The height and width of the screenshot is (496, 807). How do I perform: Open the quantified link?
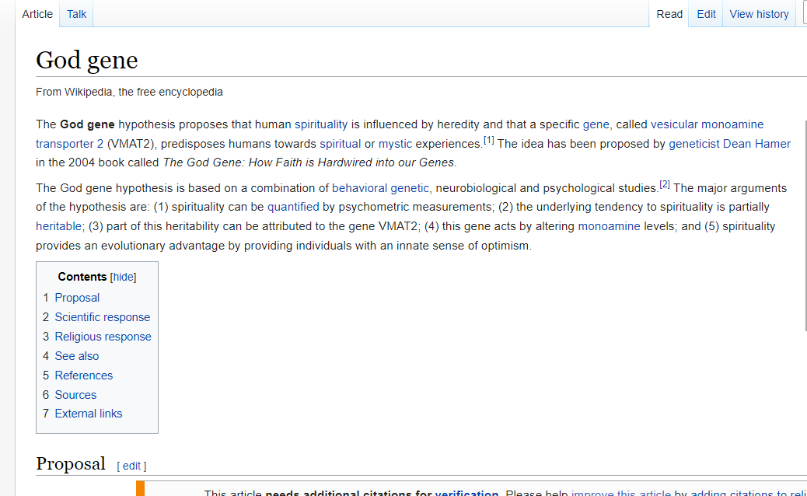point(293,207)
